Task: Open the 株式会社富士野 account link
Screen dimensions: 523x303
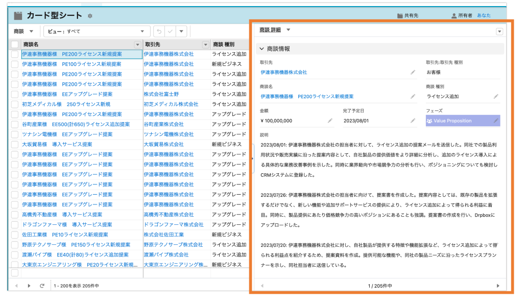Action: coord(161,94)
